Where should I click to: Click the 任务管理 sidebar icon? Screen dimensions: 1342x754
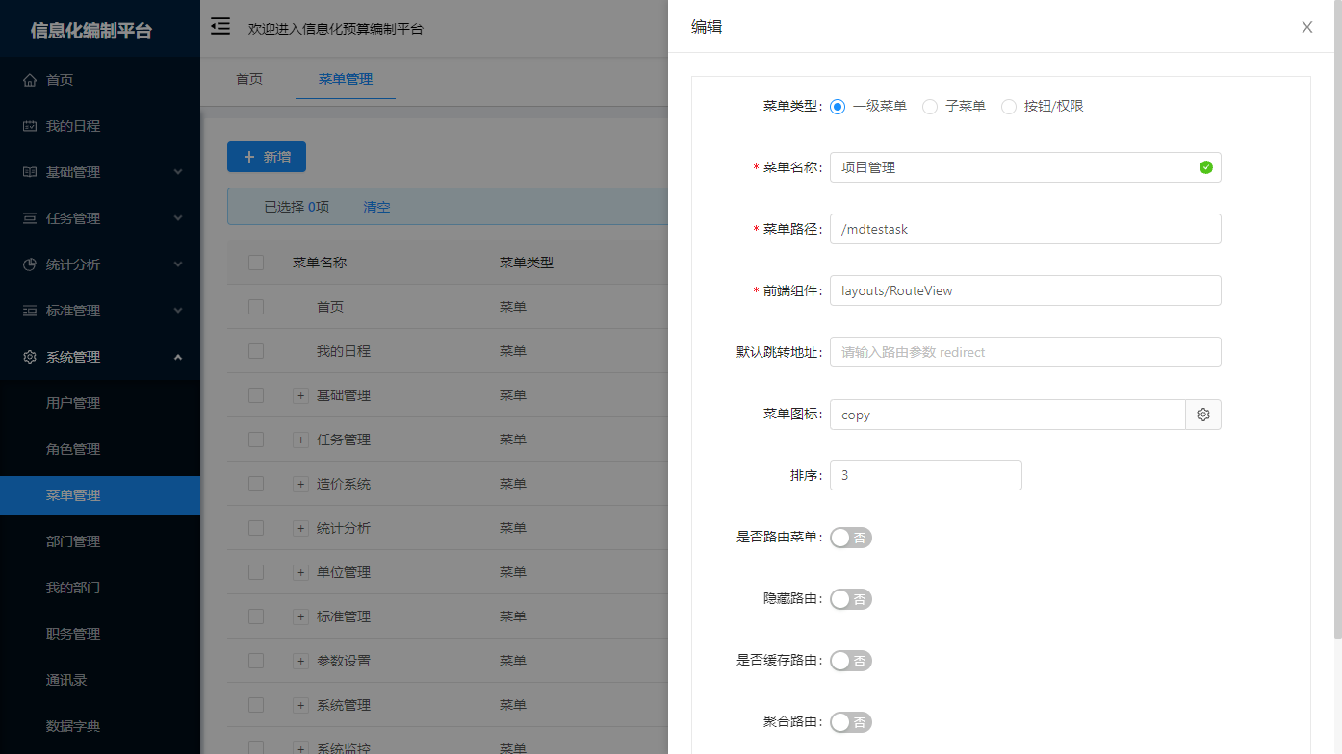pos(30,217)
